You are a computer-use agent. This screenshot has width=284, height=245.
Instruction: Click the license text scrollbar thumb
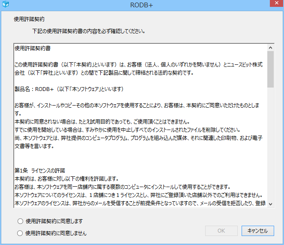point(271,70)
